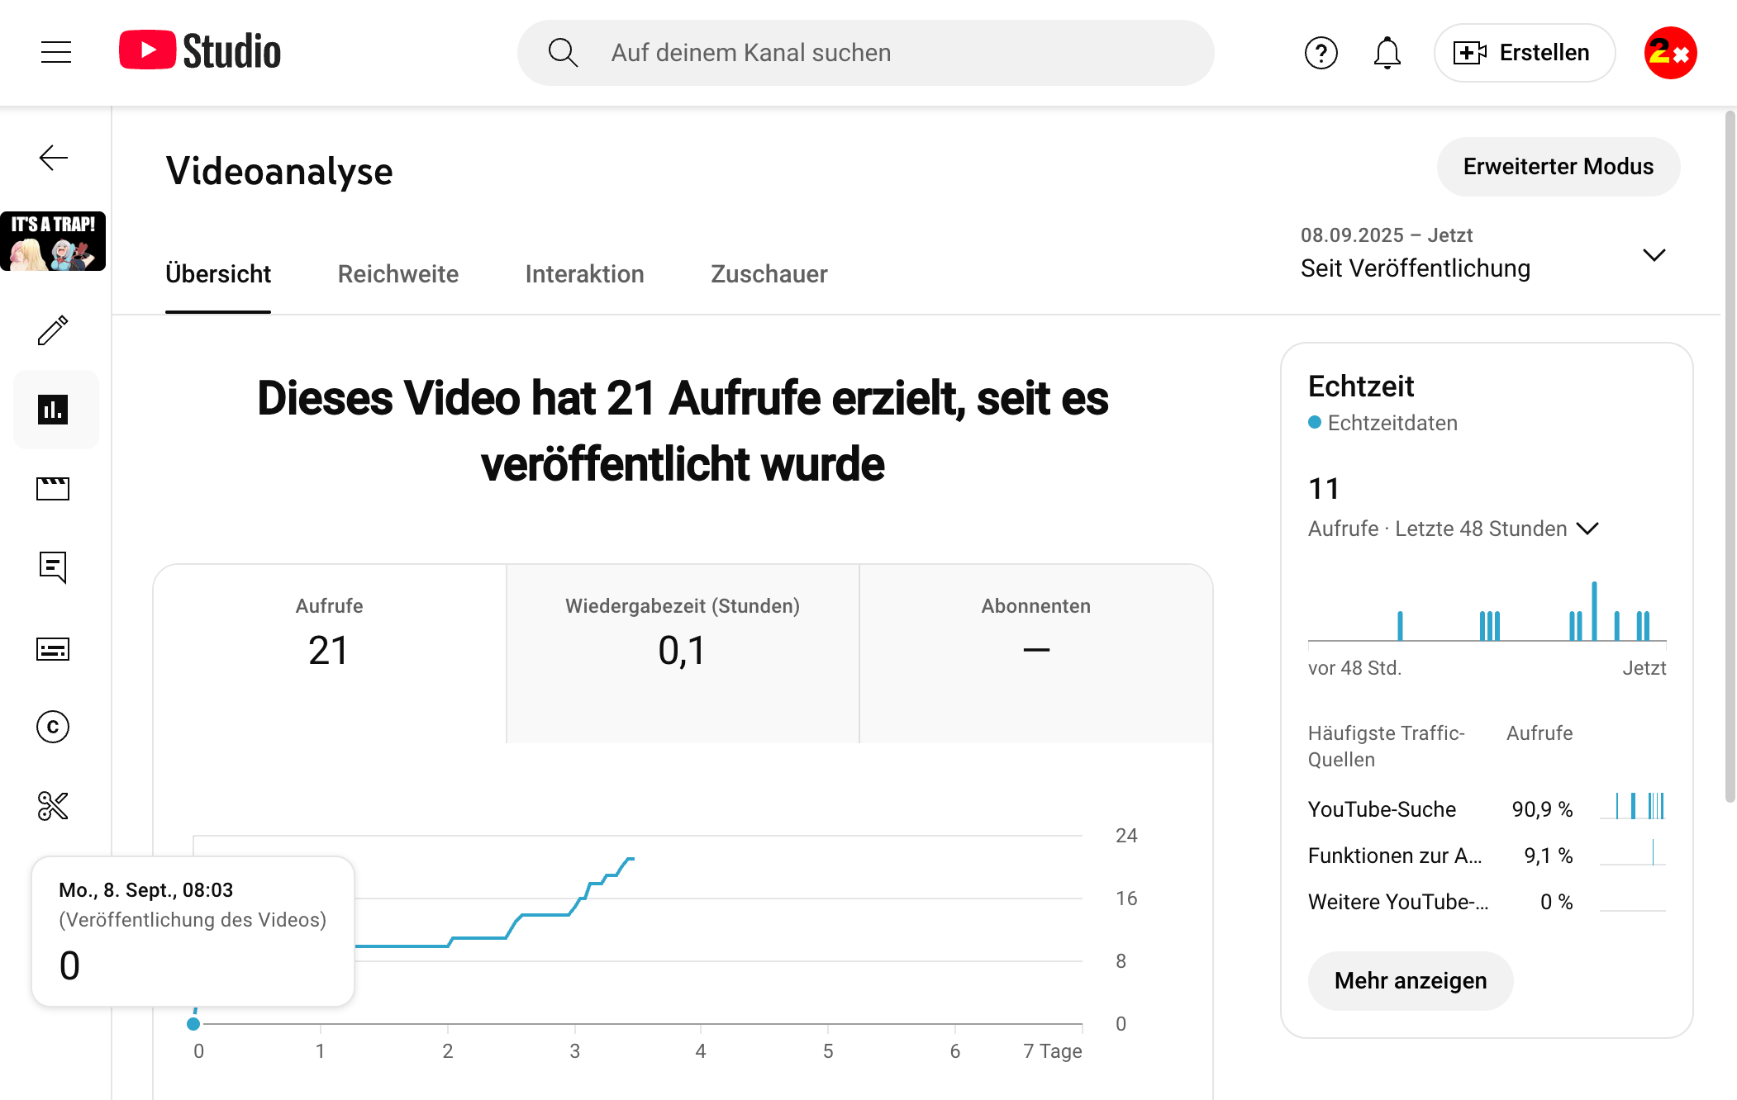Screen dimensions: 1737x1100
Task: Go back using the arrow above the thumbnail
Action: [x=53, y=157]
